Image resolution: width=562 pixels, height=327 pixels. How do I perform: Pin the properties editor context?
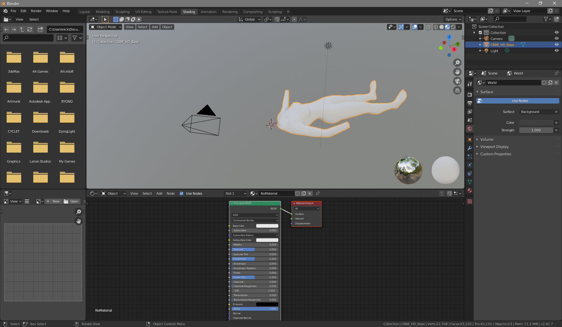click(556, 73)
